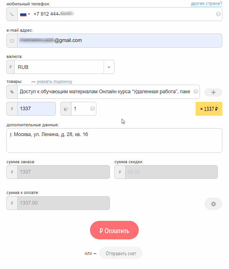
Task: Open the country flag selector
Action: point(25,14)
